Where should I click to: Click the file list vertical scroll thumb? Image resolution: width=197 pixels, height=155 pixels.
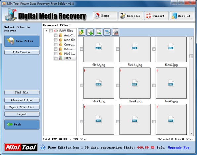191,56
